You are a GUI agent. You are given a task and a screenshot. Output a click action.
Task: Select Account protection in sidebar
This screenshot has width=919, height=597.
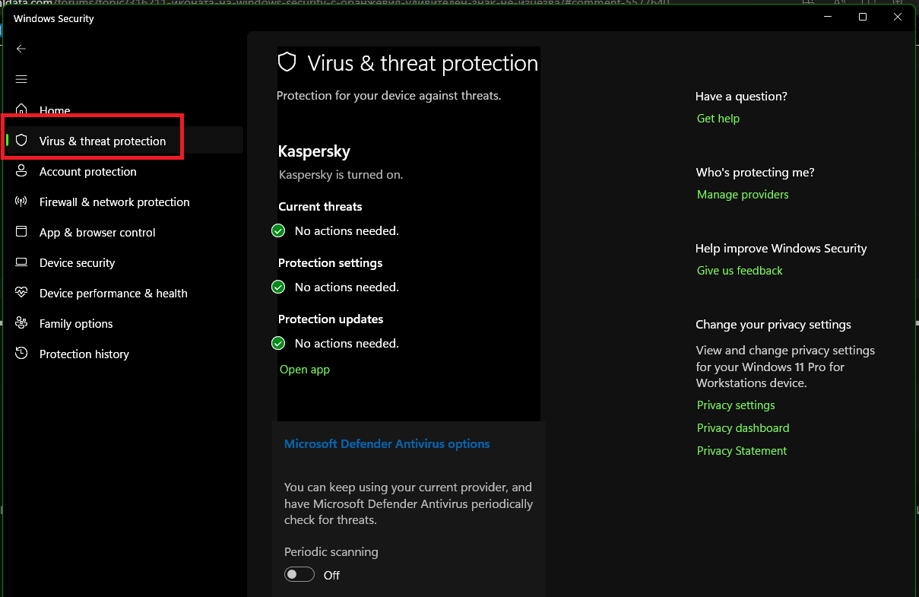[x=88, y=171]
